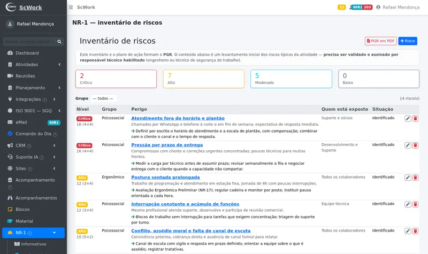The image size is (428, 254).
Task: Open Blocos in the sidebar
Action: click(x=33, y=210)
